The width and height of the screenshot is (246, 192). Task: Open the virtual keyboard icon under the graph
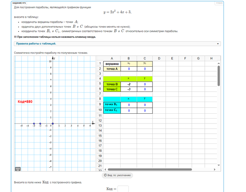[18, 169]
